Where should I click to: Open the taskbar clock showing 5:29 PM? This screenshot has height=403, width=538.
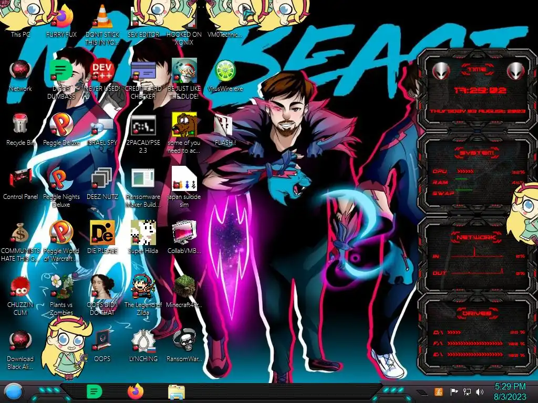[x=510, y=391]
